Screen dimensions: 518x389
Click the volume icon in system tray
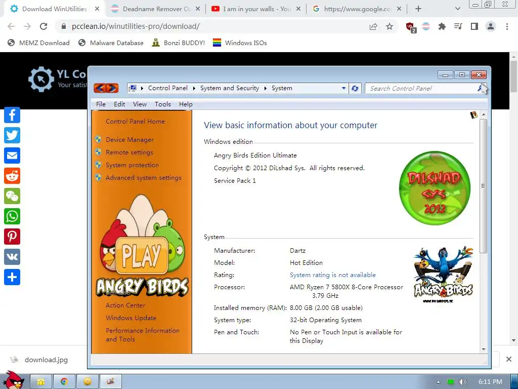[x=462, y=382]
